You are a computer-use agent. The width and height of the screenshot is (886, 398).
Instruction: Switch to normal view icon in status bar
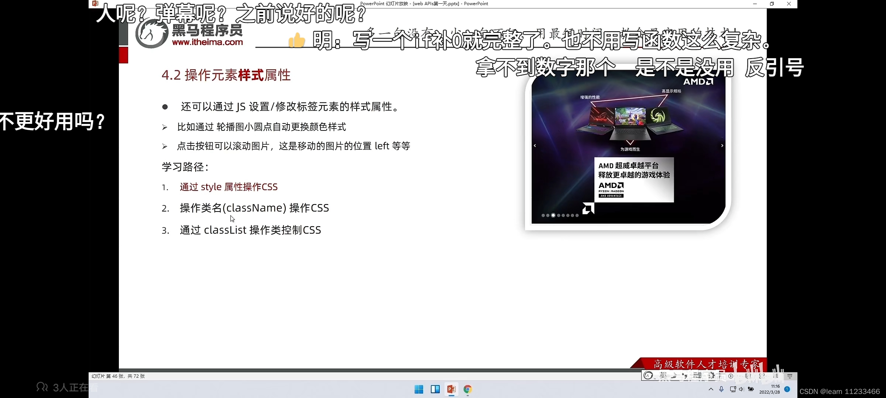point(748,376)
